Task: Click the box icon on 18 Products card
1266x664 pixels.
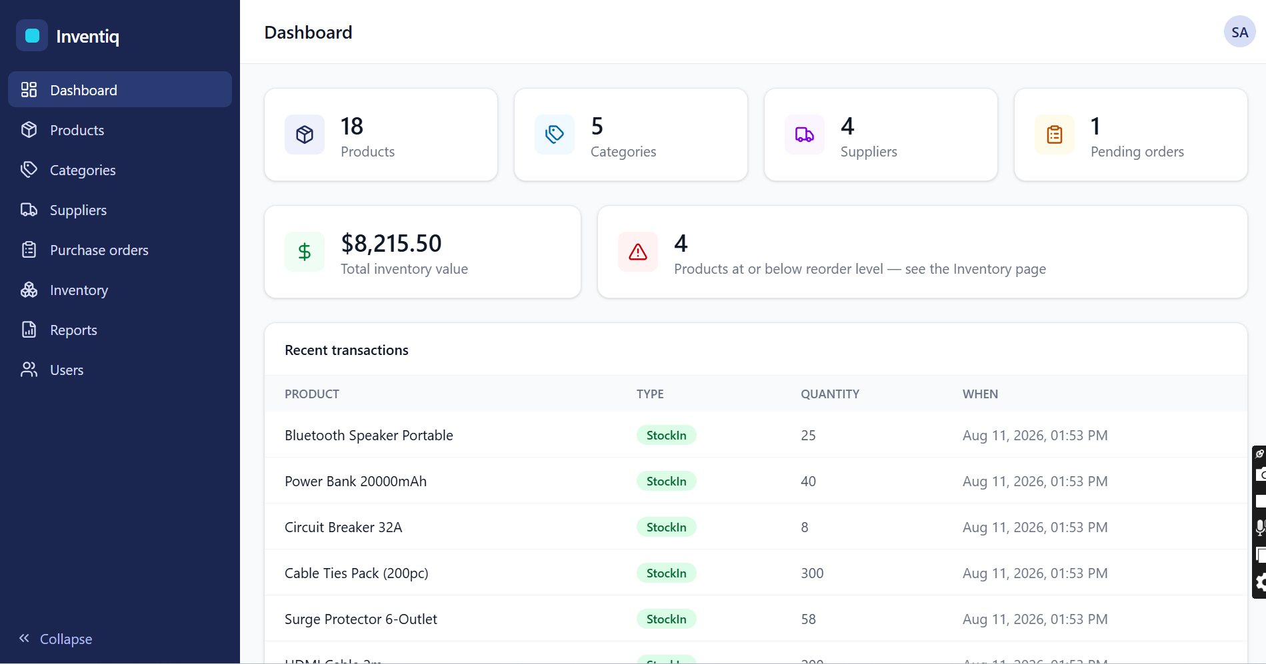Action: pyautogui.click(x=305, y=135)
